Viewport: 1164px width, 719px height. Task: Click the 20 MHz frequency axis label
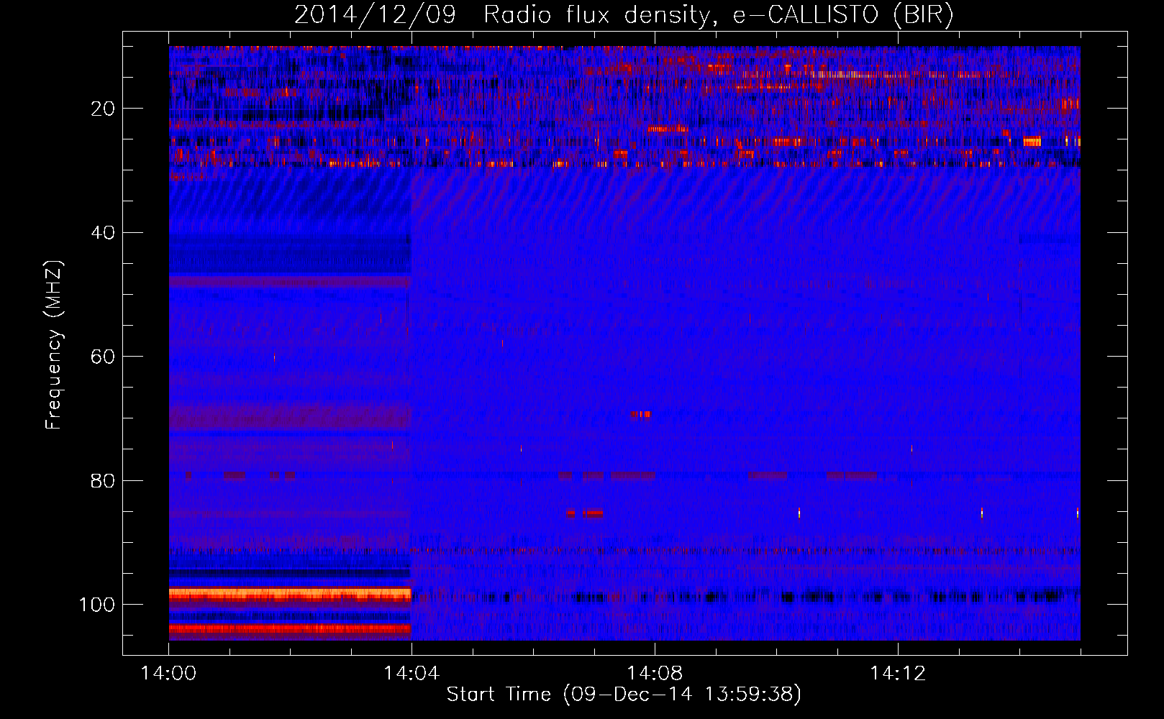[104, 109]
